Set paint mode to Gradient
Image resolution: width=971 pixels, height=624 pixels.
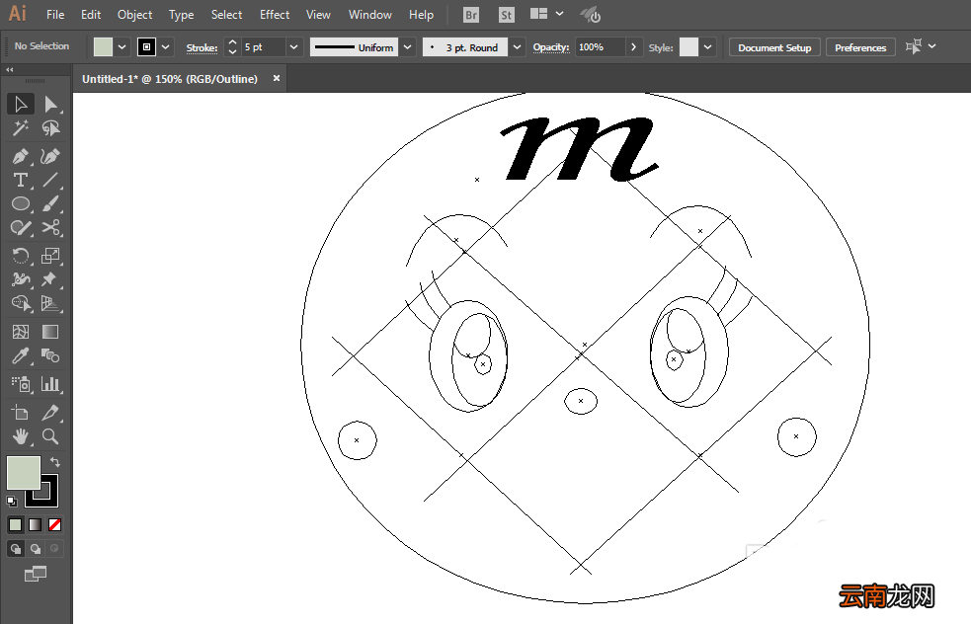click(x=36, y=525)
